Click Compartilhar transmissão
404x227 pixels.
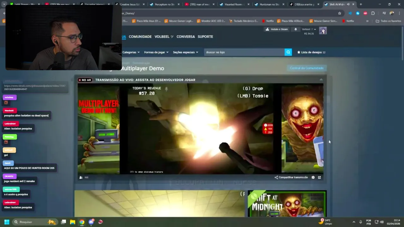click(x=291, y=178)
